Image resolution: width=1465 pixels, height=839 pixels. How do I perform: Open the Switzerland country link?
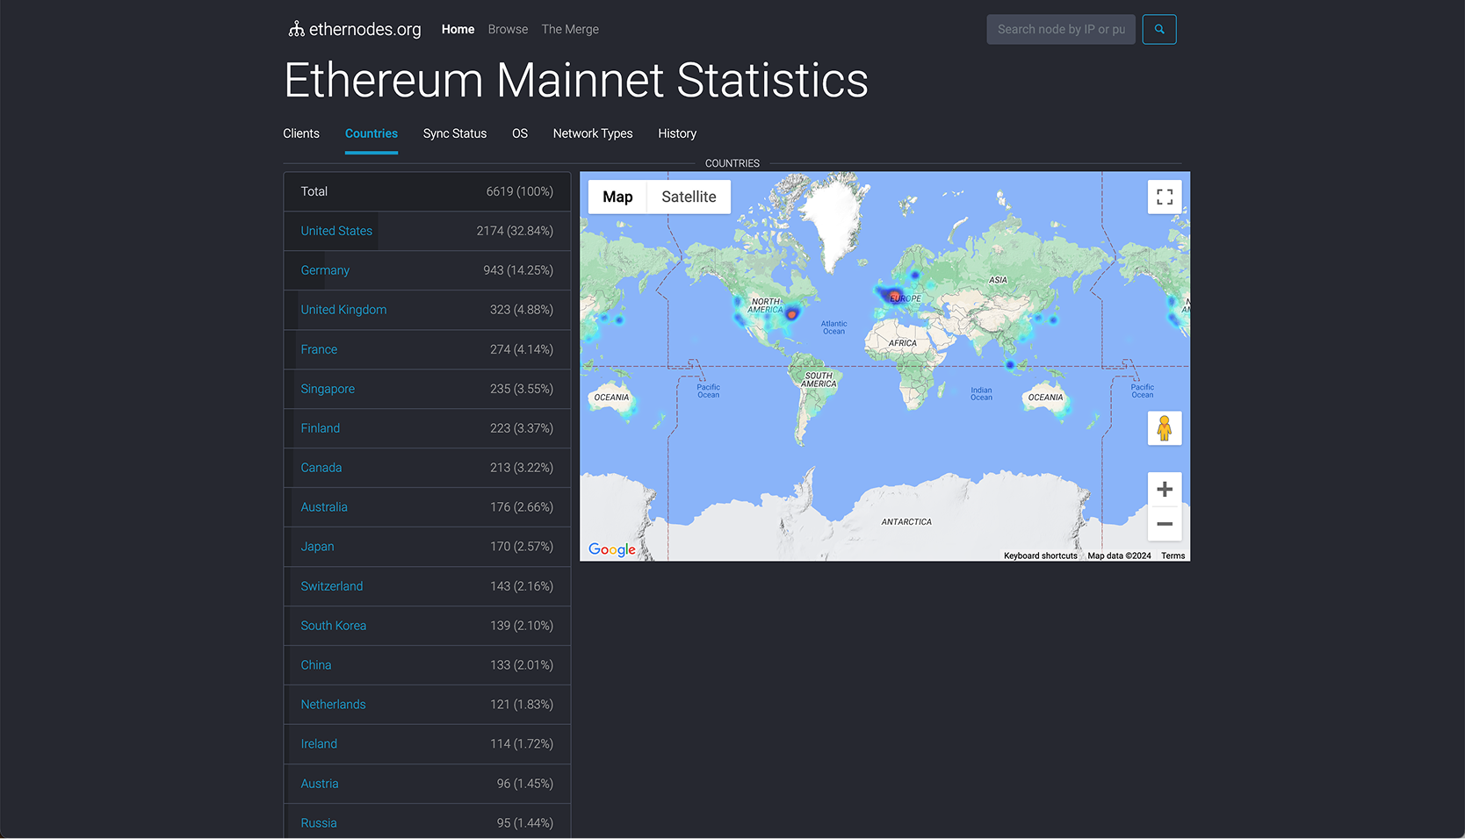[x=331, y=586]
